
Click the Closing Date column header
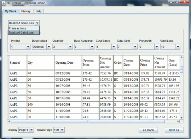131,63
